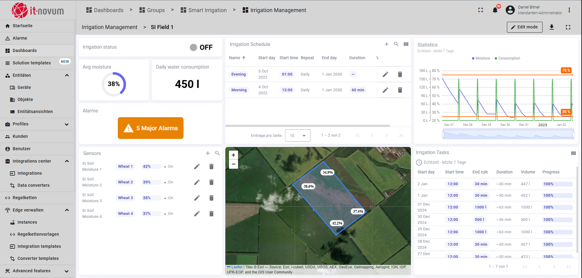The width and height of the screenshot is (582, 278).
Task: Open Alarme in the sidebar
Action: click(20, 38)
